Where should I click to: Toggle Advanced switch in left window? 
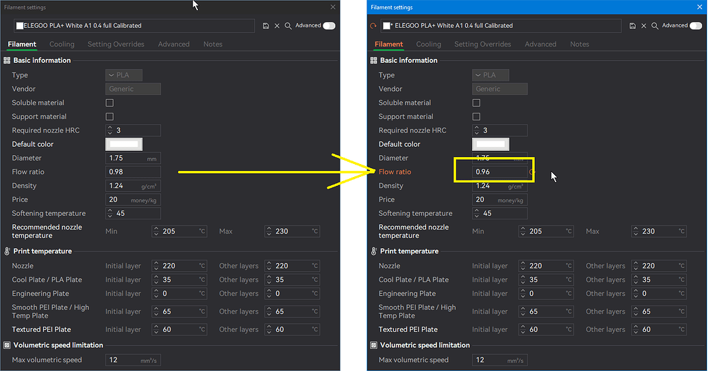[x=329, y=26]
